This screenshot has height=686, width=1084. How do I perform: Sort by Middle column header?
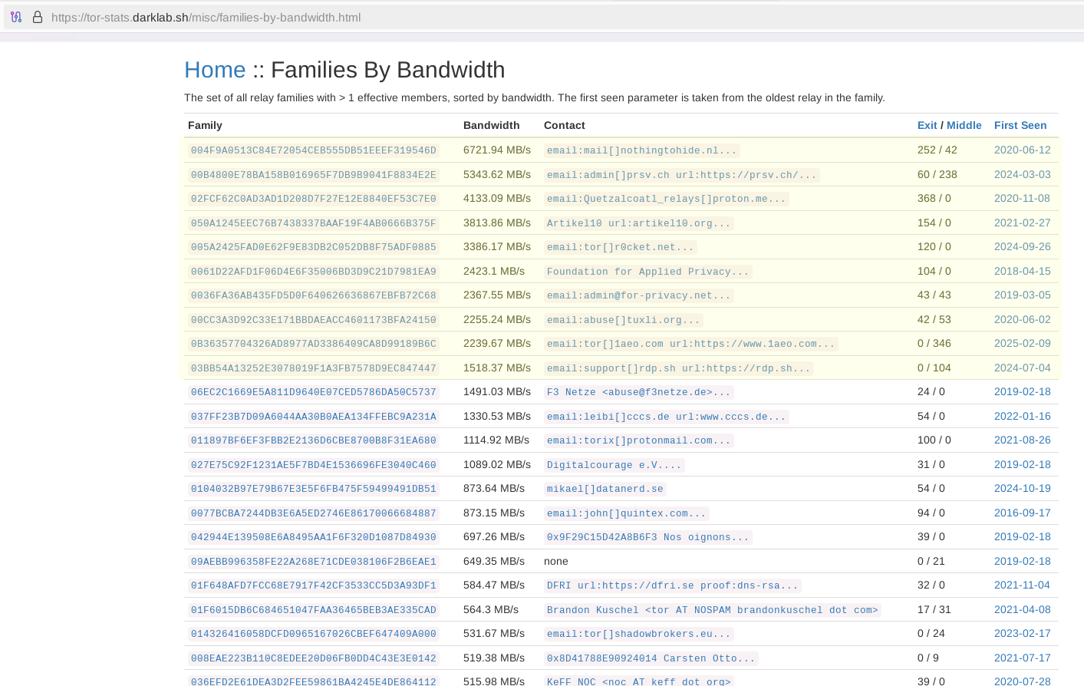pyautogui.click(x=964, y=125)
